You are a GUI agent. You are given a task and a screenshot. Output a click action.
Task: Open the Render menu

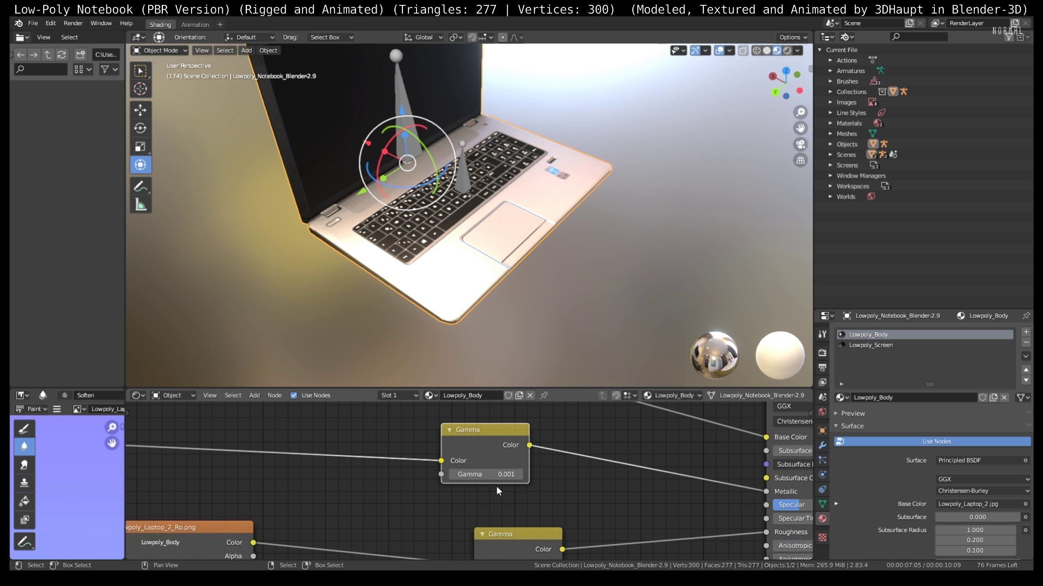tap(73, 23)
